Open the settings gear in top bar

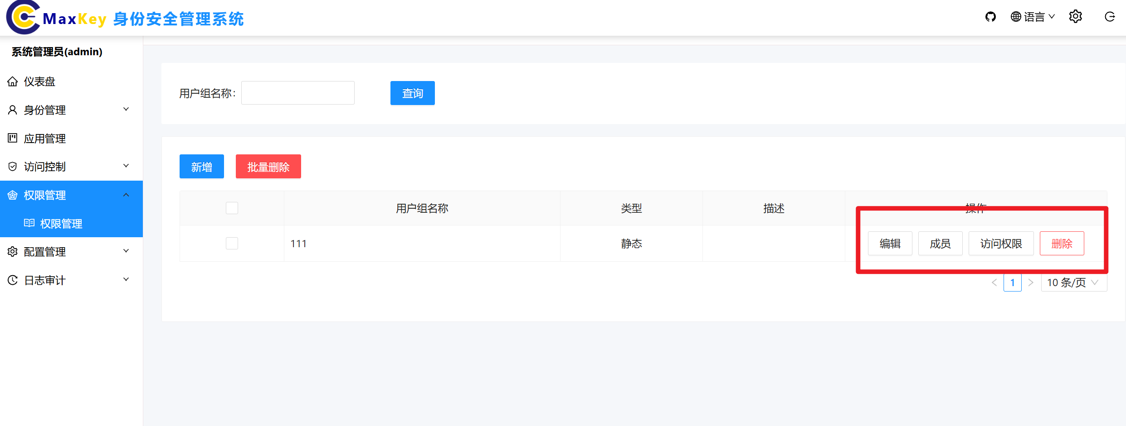pos(1075,16)
